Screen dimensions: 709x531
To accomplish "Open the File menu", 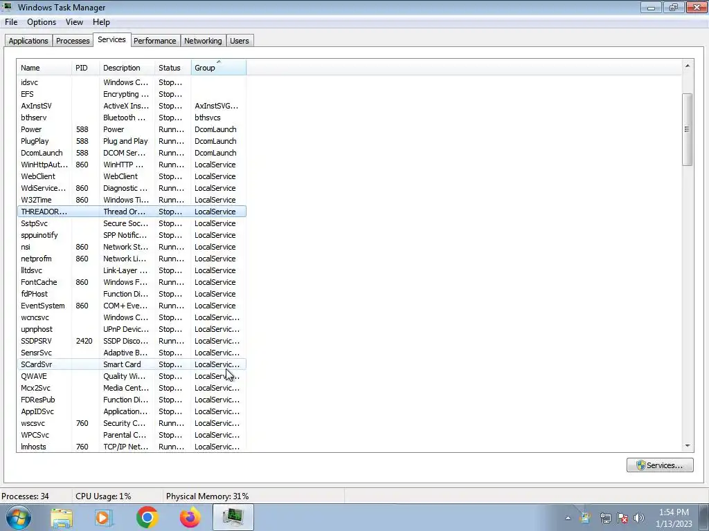I will click(11, 22).
